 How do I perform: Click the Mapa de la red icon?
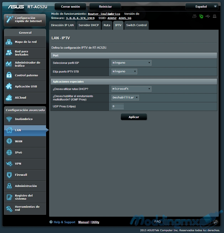pos(9,42)
